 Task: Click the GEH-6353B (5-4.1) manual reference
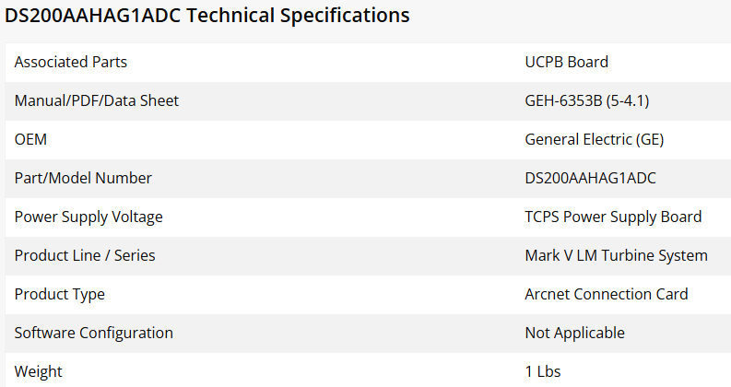[x=587, y=100]
